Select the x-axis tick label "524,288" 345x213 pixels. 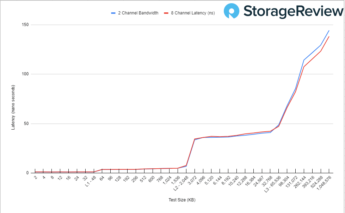(x=316, y=181)
